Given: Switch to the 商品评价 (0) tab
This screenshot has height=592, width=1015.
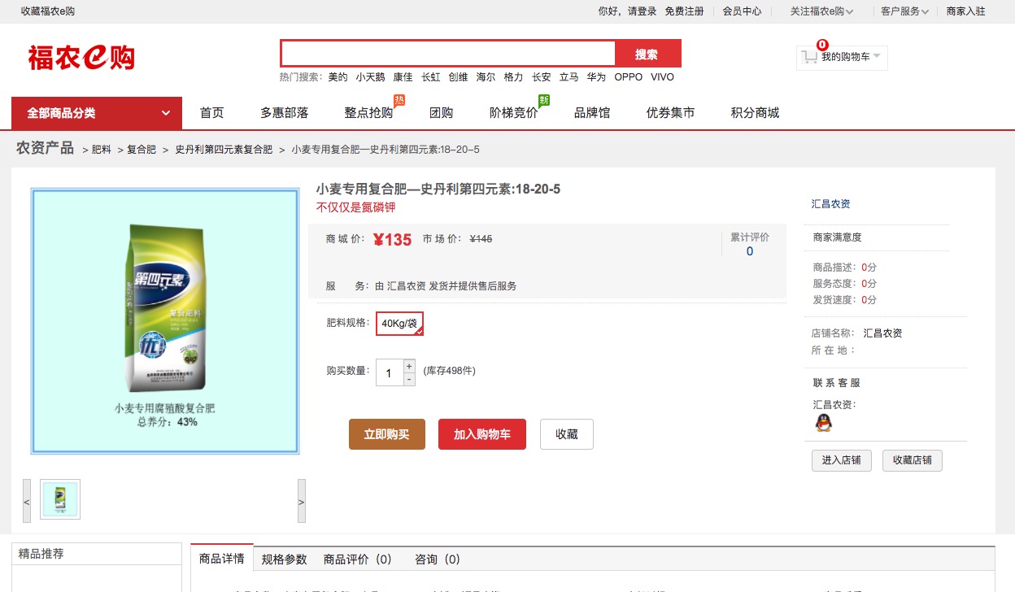Looking at the screenshot, I should [358, 559].
